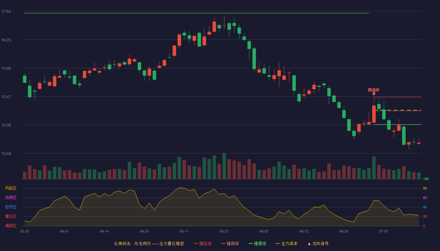Toggle the 强弱线 legend entry

(x=230, y=243)
